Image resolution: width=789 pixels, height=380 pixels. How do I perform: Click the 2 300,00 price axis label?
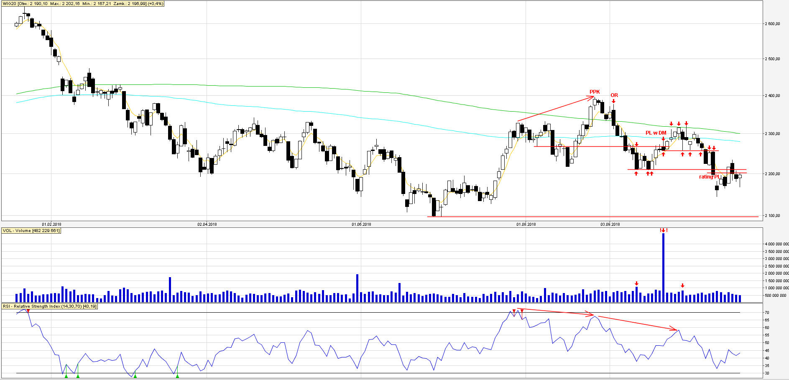pyautogui.click(x=773, y=134)
